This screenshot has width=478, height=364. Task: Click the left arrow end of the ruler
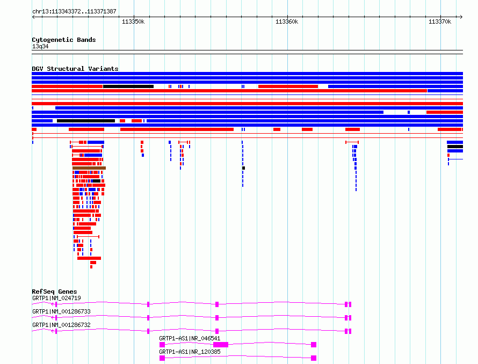pos(33,17)
